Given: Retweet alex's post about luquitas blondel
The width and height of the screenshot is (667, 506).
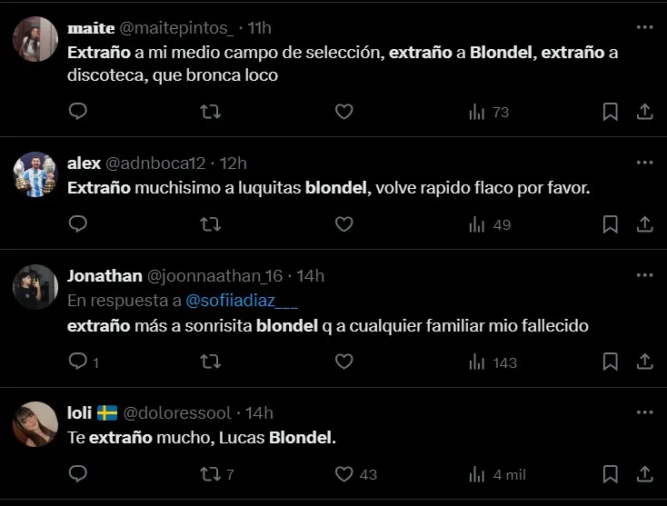Looking at the screenshot, I should (x=210, y=223).
